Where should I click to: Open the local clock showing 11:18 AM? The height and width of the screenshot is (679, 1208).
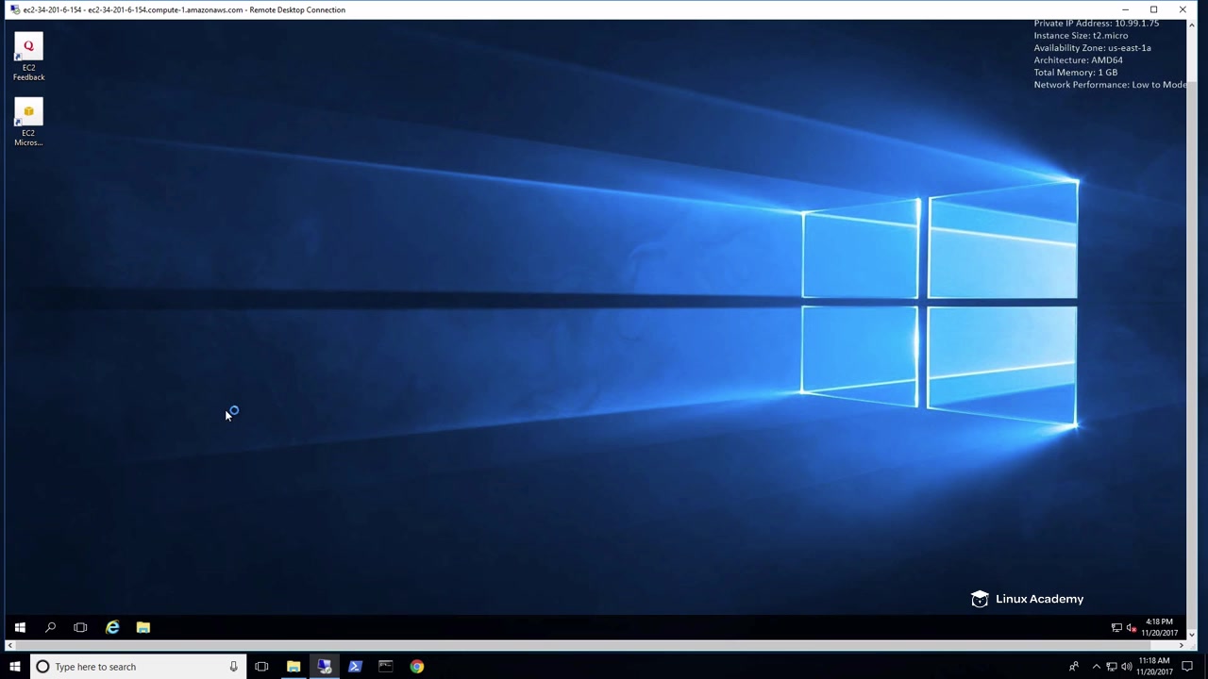click(1153, 667)
